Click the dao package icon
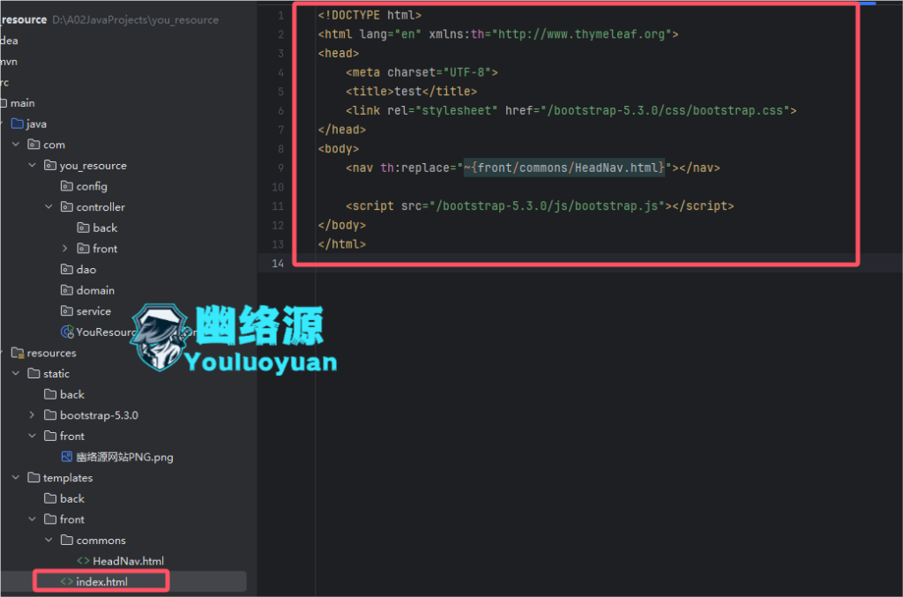This screenshot has height=597, width=903. coord(67,270)
